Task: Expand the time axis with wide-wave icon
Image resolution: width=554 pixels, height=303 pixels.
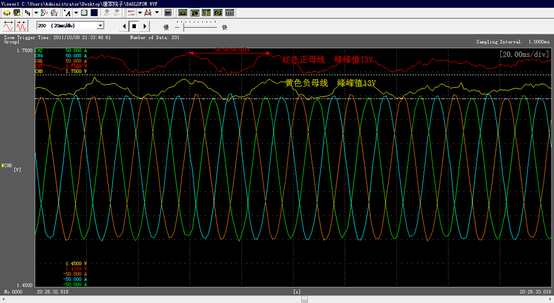Action: (8, 26)
